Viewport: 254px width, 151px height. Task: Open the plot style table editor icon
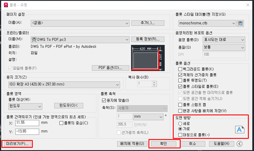pos(240,23)
